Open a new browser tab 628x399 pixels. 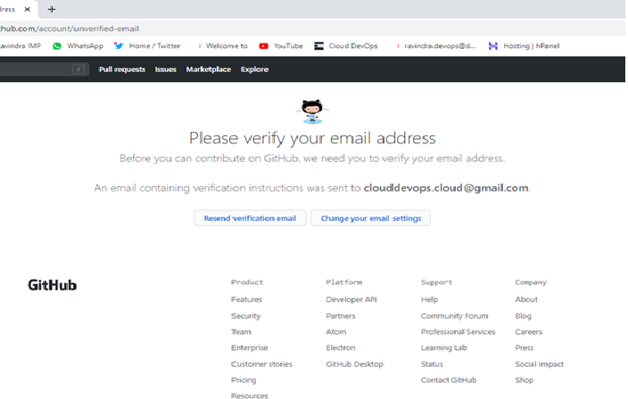[x=52, y=9]
